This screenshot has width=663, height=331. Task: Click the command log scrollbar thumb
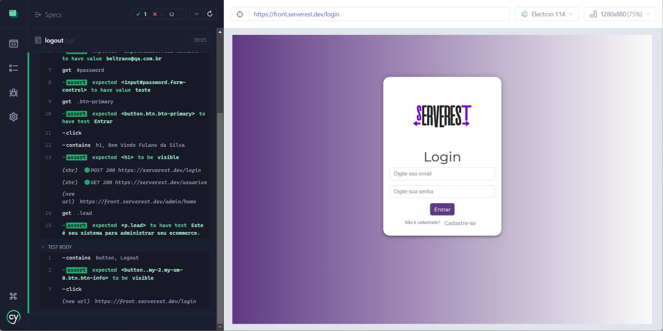tap(220, 218)
